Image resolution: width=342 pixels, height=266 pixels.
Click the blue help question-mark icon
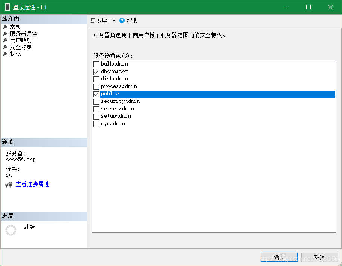(122, 20)
